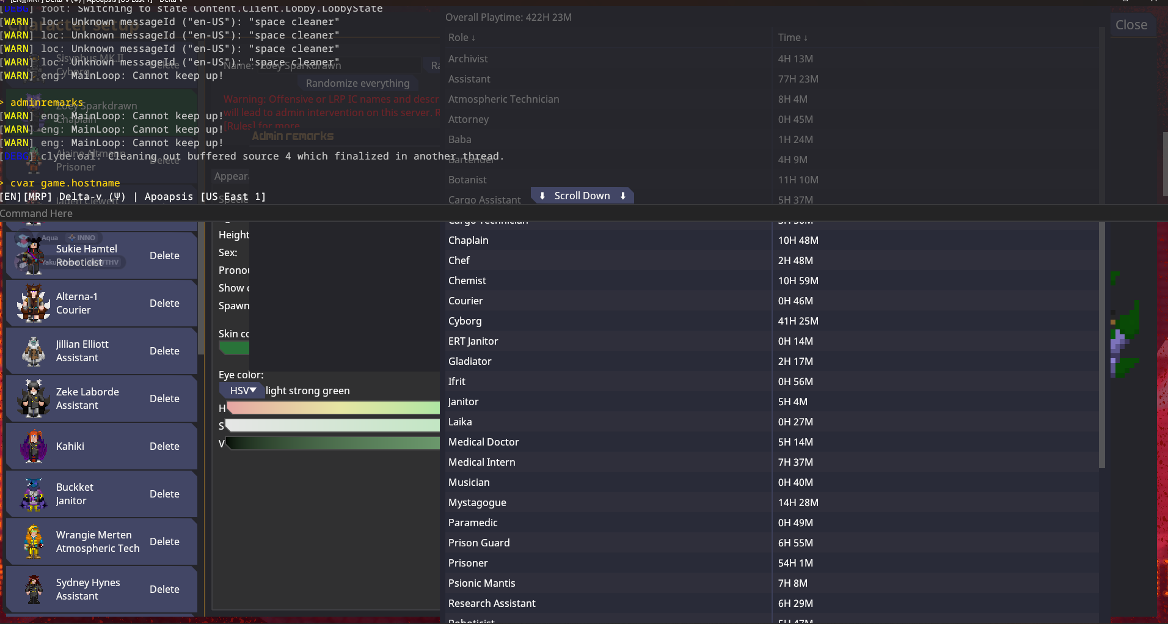Select Sydney Hynes character sprite
Viewport: 1168px width, 624px height.
[33, 589]
